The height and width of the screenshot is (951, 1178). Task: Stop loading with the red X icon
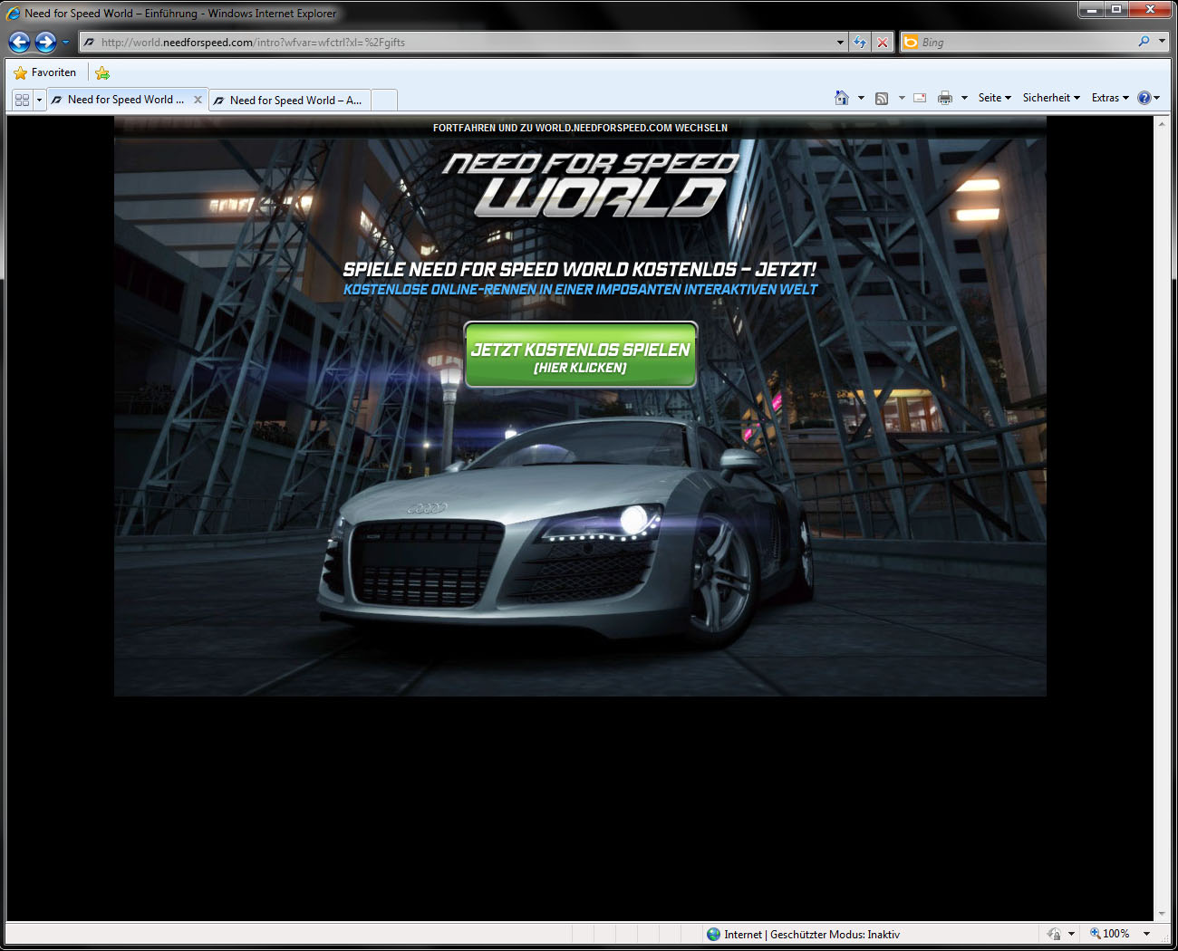point(883,42)
